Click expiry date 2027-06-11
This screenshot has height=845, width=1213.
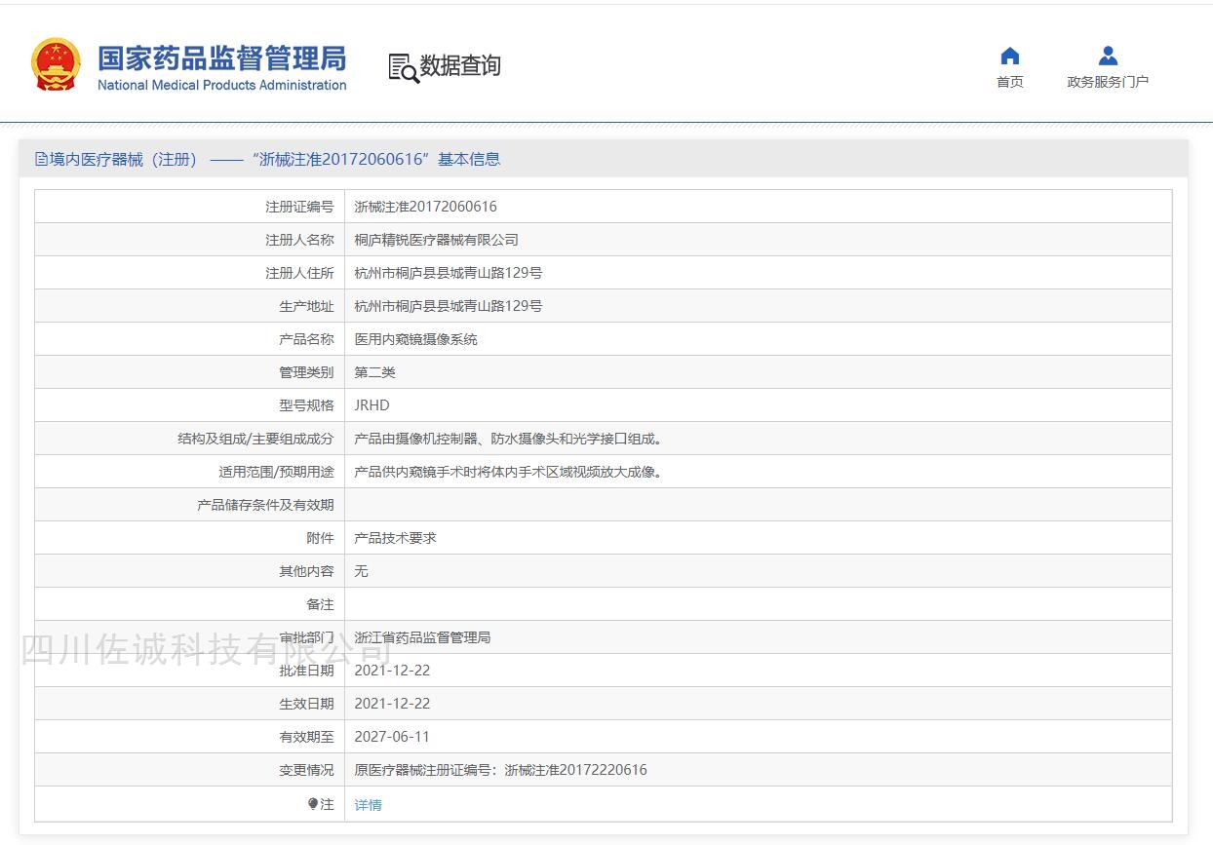tap(392, 737)
